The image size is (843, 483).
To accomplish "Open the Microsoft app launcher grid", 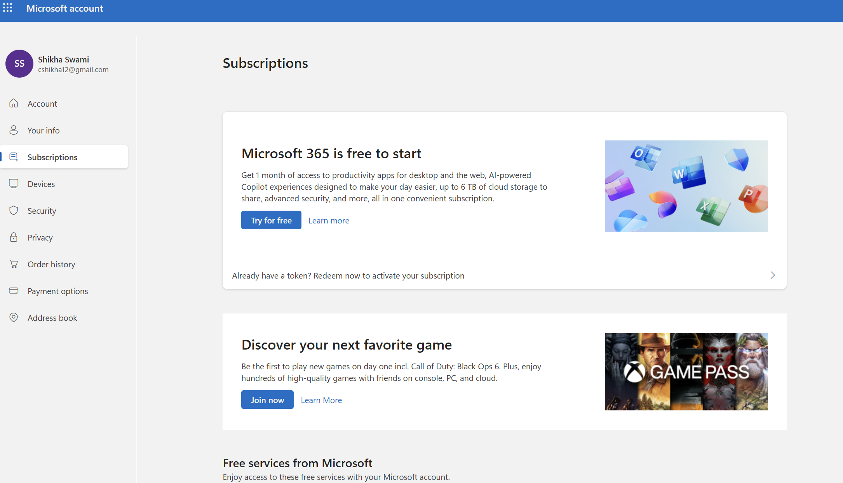I will [x=8, y=8].
